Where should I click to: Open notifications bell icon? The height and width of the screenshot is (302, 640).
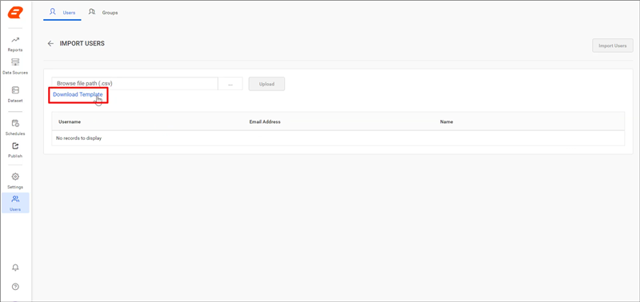[15, 268]
